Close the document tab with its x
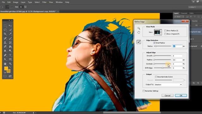 point(58,11)
